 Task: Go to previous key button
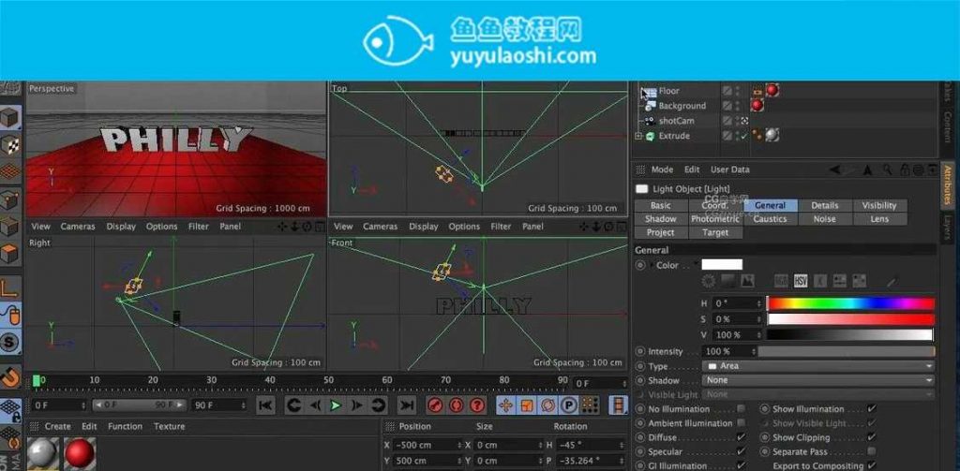(293, 405)
